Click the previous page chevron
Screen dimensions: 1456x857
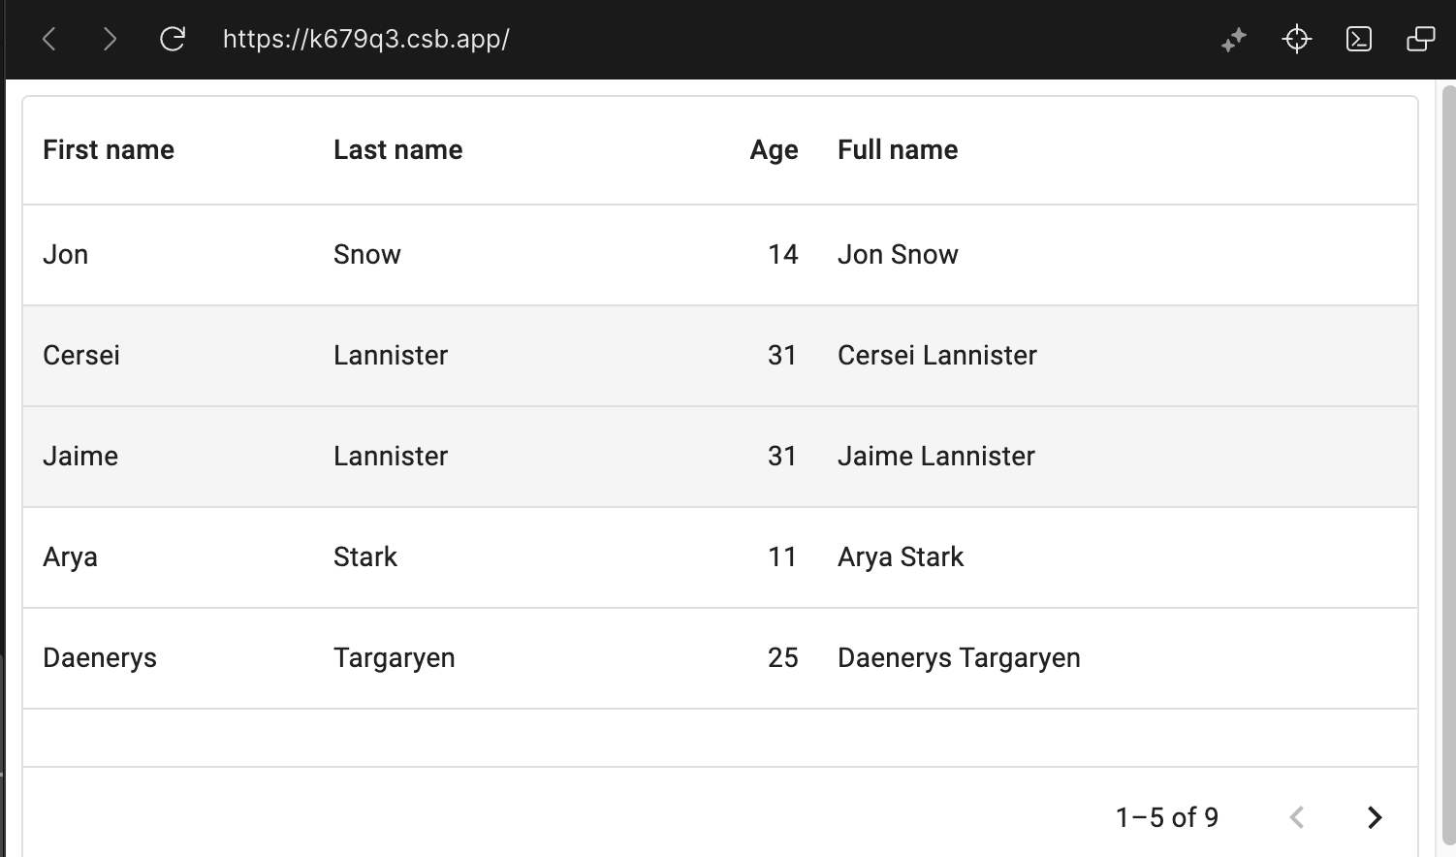coord(1297,817)
